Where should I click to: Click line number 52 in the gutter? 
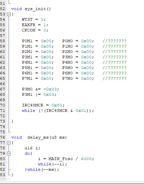(2, 9)
